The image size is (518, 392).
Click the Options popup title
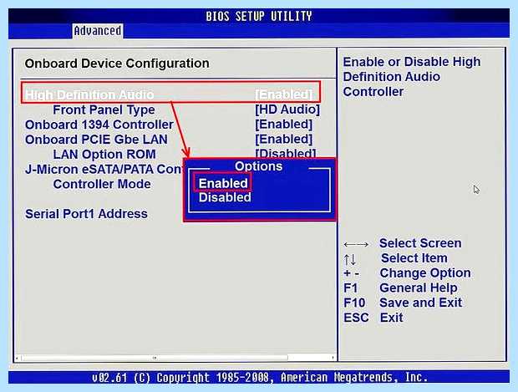point(258,166)
